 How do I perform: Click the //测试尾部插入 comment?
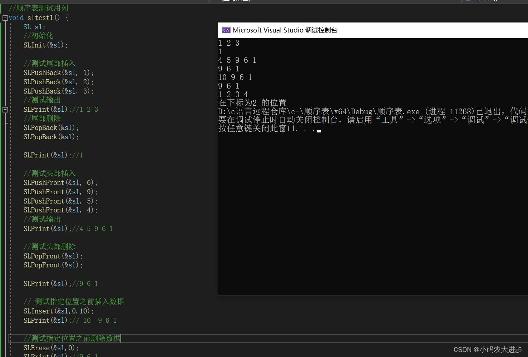tap(50, 64)
